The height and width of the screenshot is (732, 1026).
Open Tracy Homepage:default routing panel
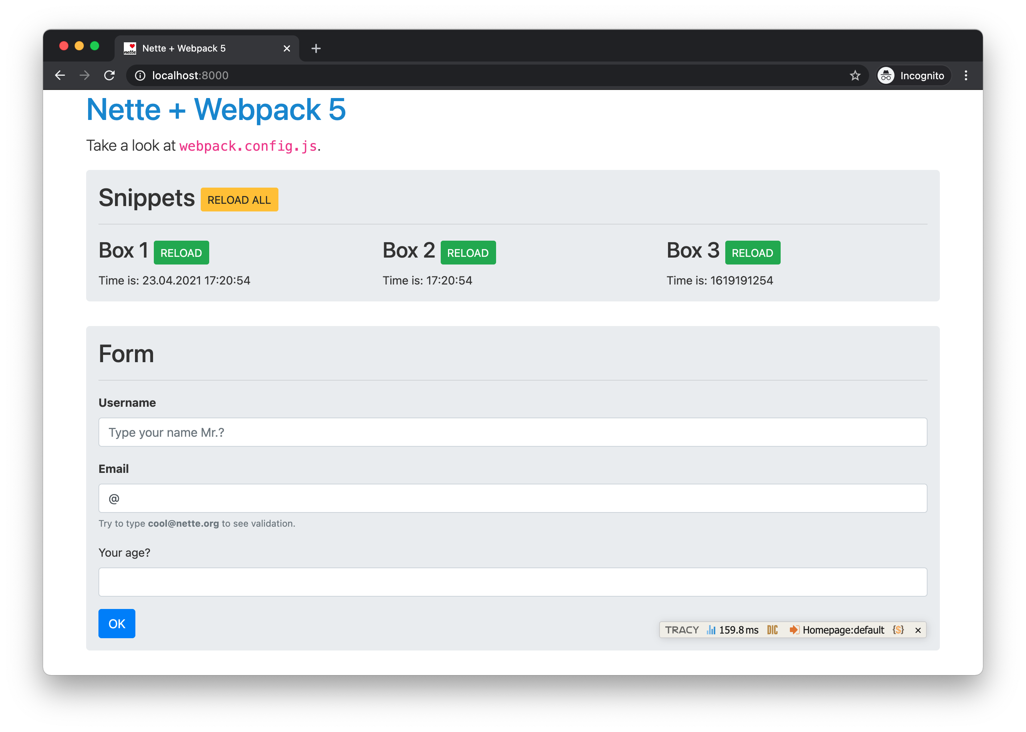click(x=837, y=630)
